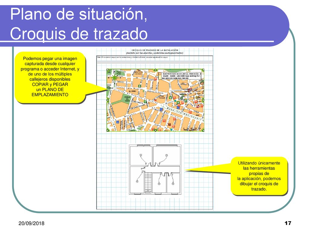The image size is (310, 233).
Task: Click the map's bottom-right corner pan arrow
Action: pos(203,130)
